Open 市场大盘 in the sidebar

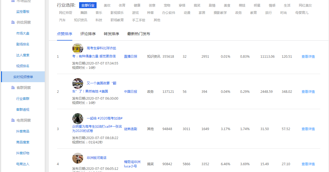click(23, 33)
